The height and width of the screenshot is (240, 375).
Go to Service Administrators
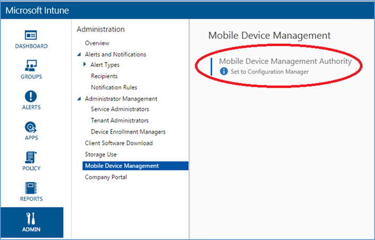pyautogui.click(x=120, y=109)
